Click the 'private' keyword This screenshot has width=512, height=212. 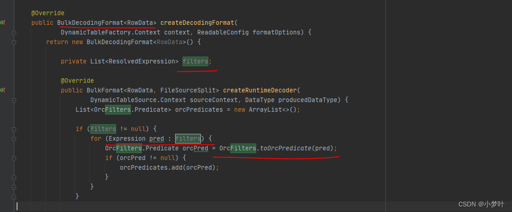(74, 61)
